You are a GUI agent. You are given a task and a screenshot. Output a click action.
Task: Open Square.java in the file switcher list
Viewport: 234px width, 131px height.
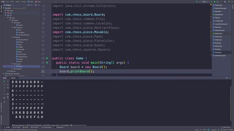coord(222,5)
